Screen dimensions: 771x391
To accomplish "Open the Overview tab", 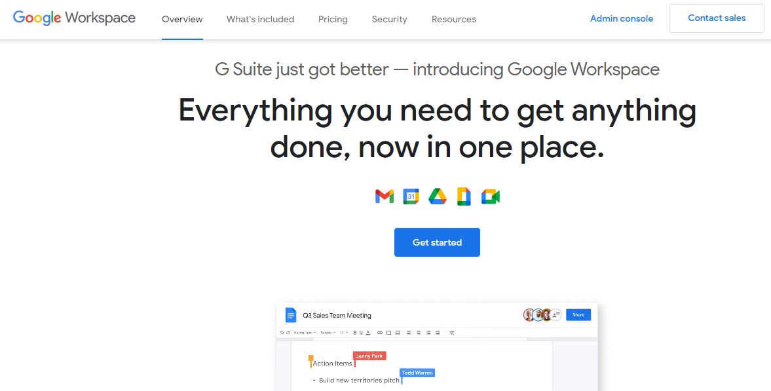I will pos(182,20).
